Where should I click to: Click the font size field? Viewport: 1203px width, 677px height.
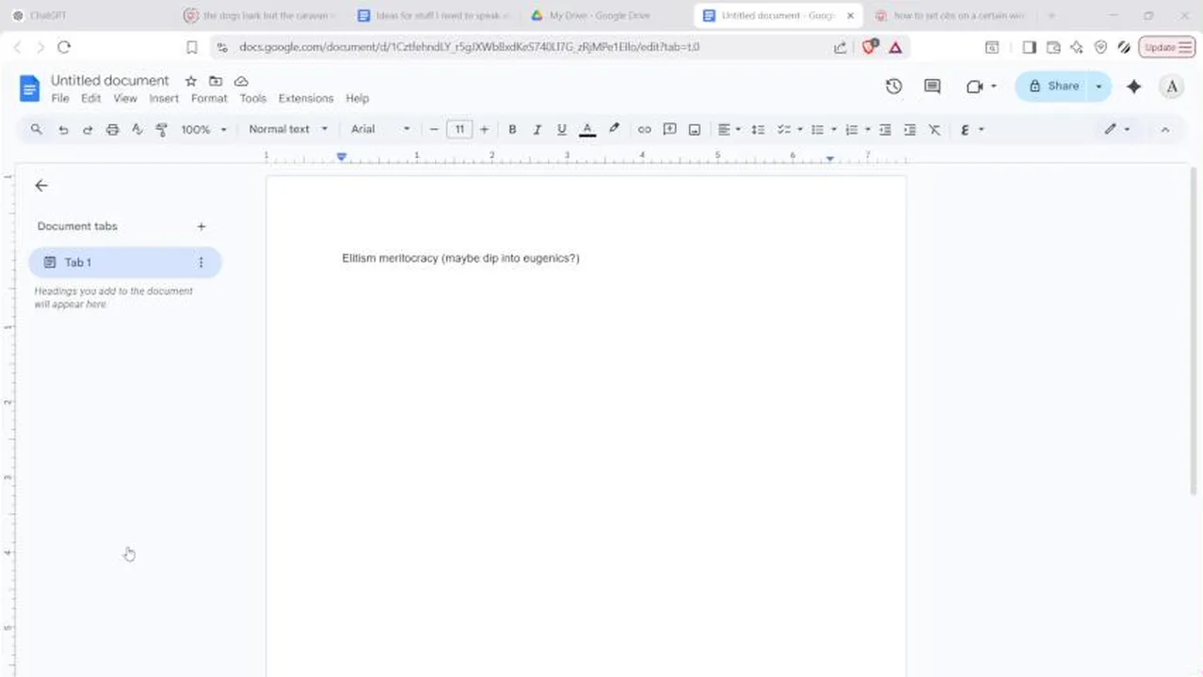coord(458,130)
